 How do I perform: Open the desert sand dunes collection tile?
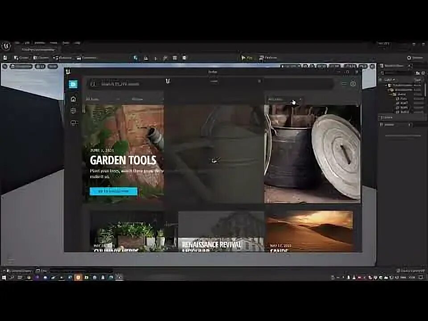click(309, 231)
